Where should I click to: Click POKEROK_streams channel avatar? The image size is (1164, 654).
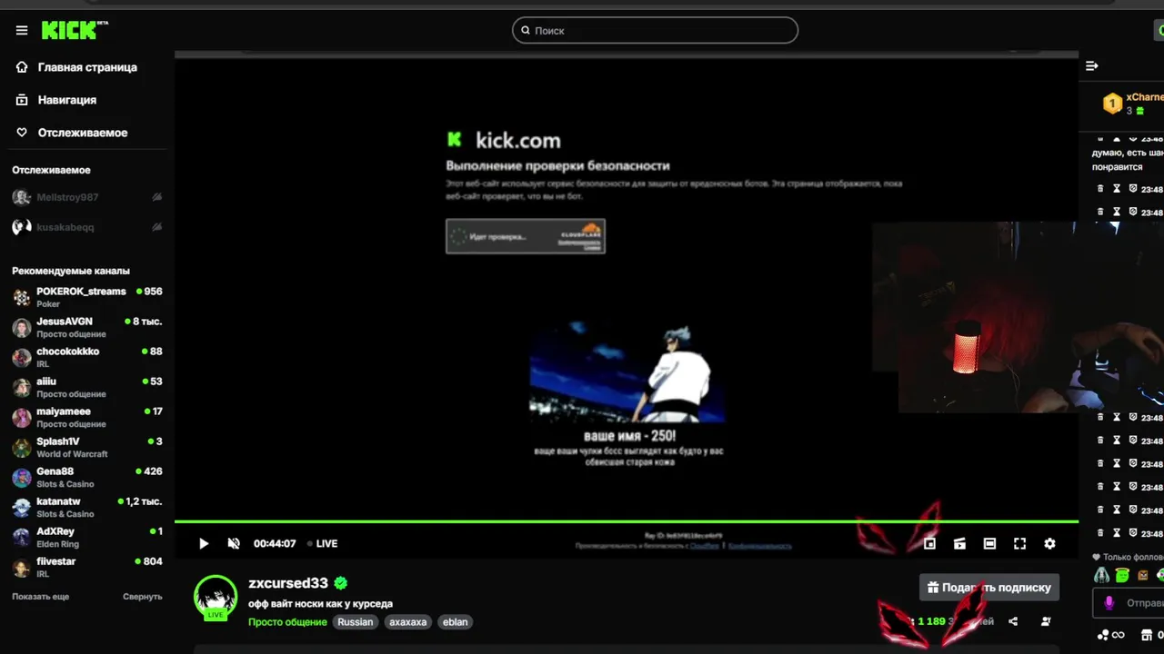[22, 297]
